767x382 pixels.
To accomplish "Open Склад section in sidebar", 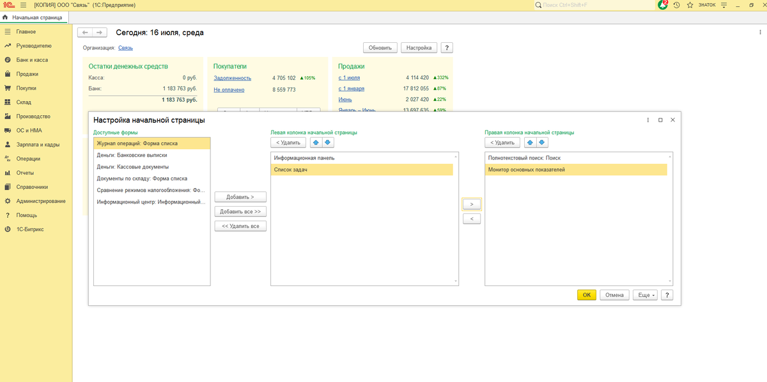I will [x=24, y=102].
